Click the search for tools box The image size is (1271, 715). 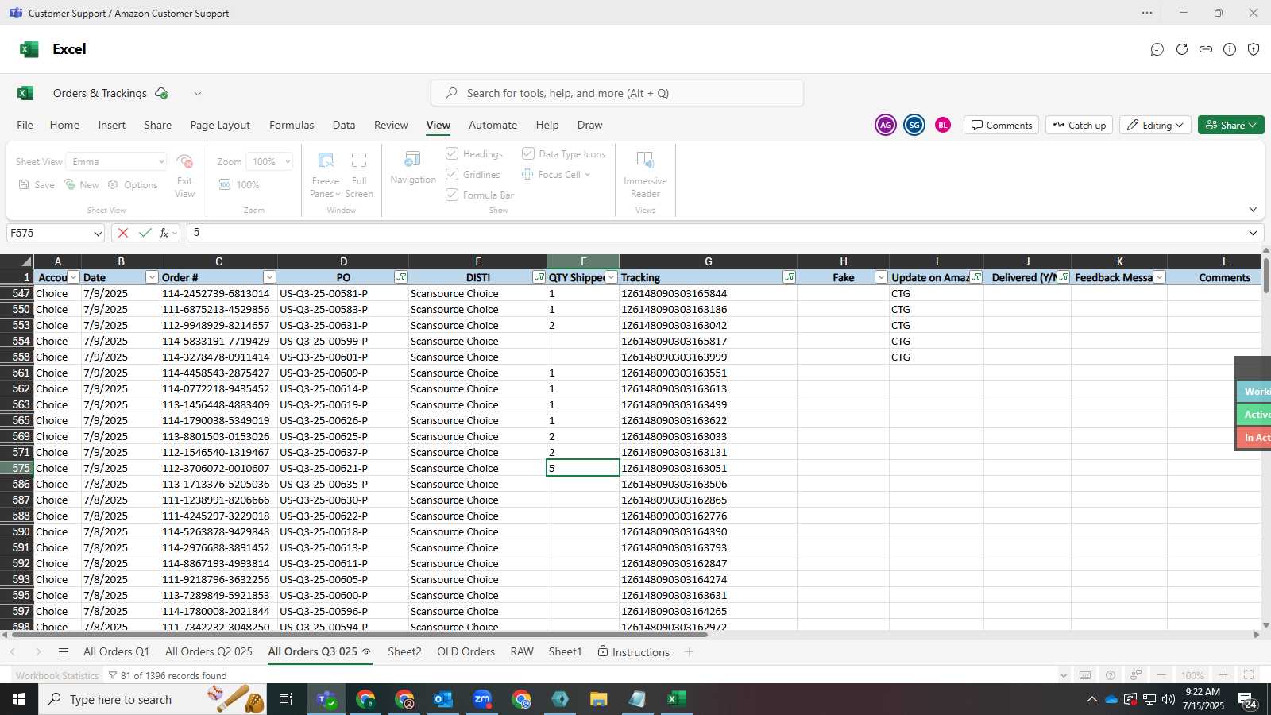[x=617, y=93]
